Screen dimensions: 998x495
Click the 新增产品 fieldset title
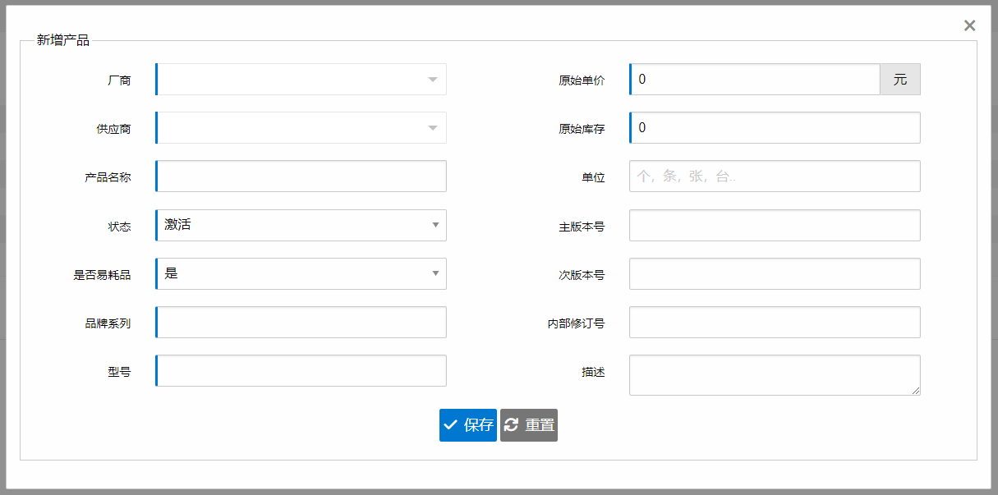pos(63,40)
